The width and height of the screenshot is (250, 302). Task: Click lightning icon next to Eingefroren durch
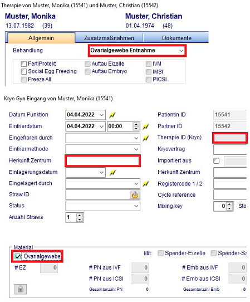point(146,138)
